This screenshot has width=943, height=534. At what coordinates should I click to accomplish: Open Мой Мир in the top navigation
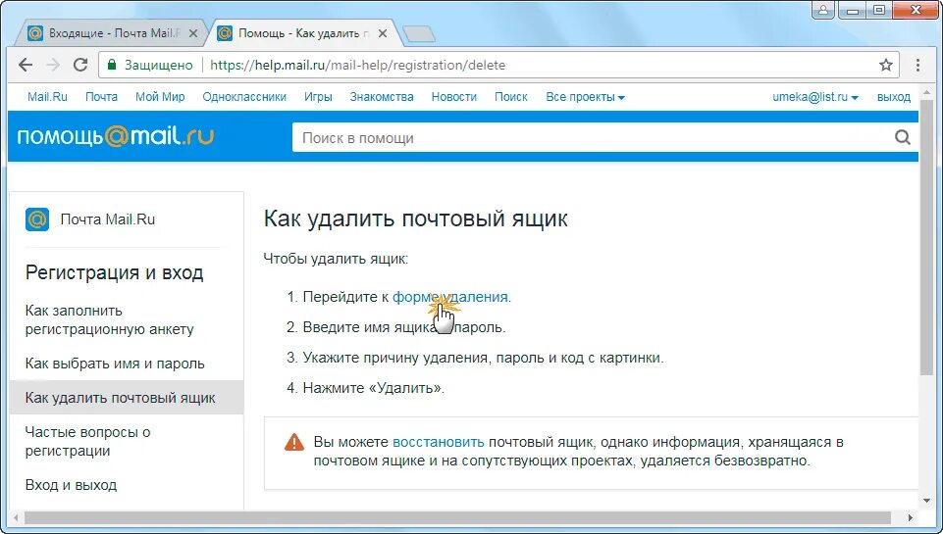coord(160,97)
